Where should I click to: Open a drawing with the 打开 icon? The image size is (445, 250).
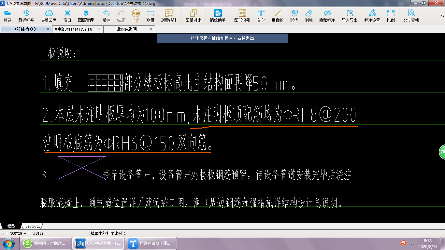coord(7,16)
